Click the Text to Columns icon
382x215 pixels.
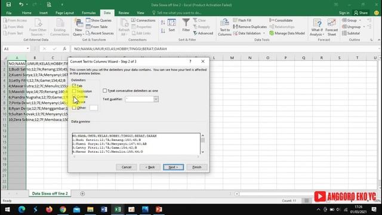click(x=224, y=23)
